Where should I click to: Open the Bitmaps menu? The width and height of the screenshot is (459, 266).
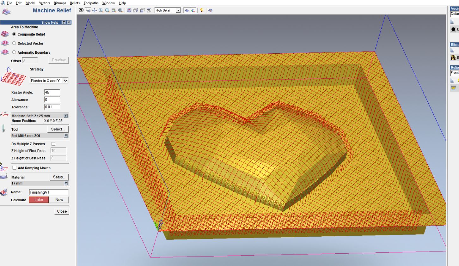[60, 3]
